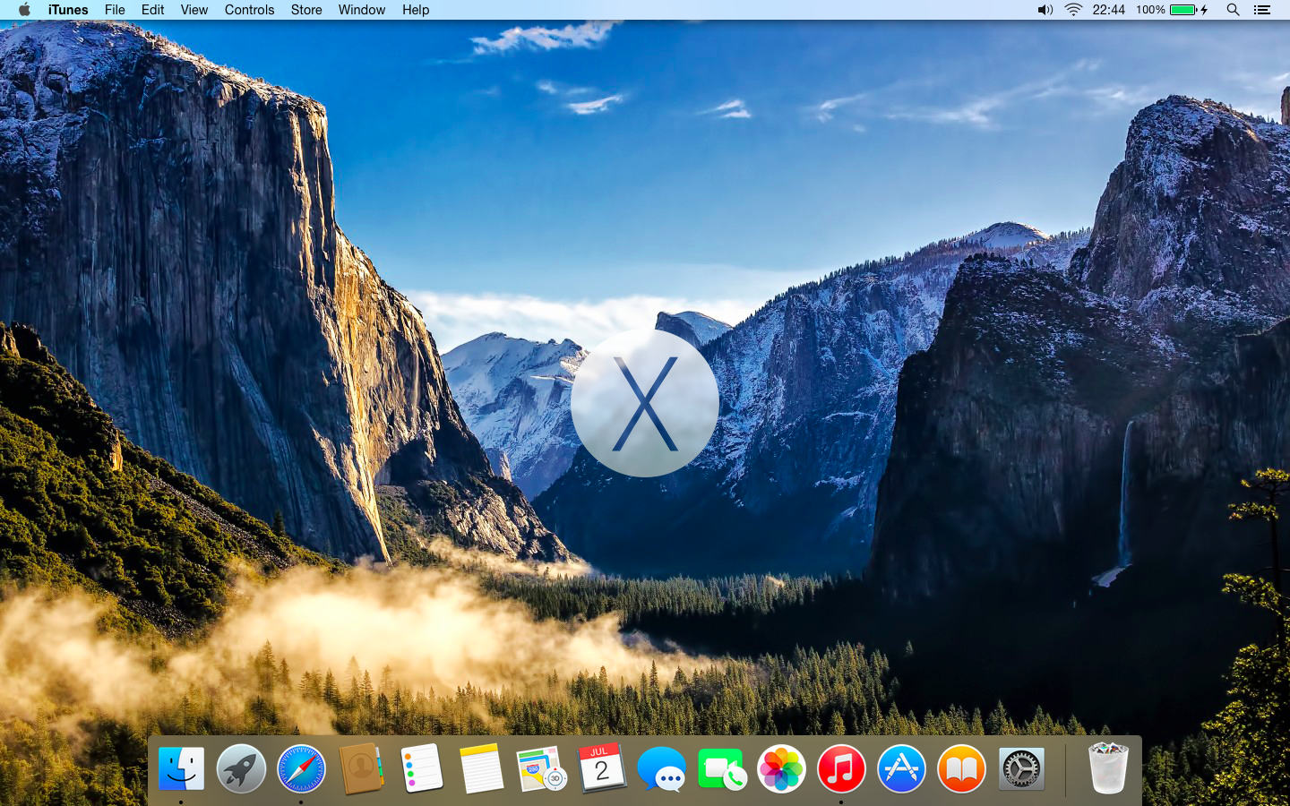Open Reminders app in dock

point(421,769)
